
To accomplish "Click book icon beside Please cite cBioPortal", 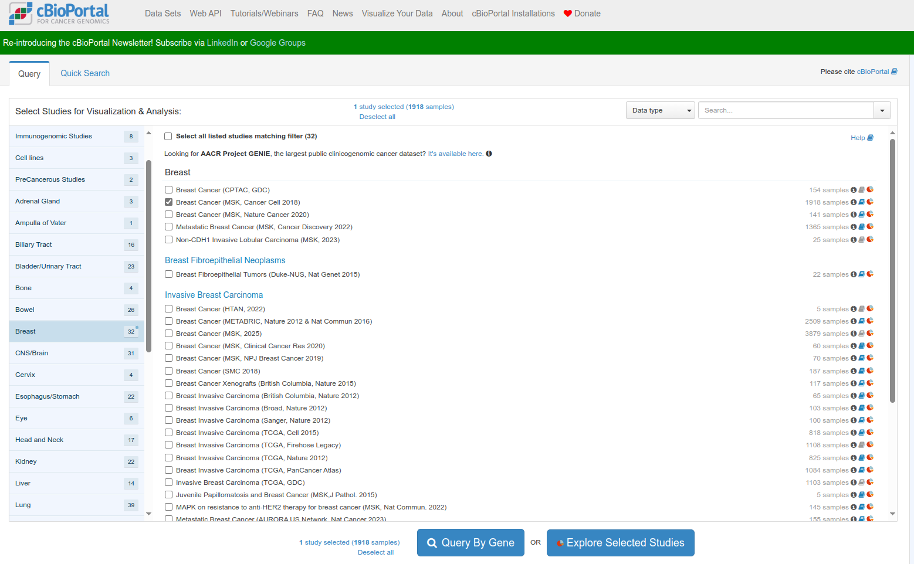I will pos(895,72).
